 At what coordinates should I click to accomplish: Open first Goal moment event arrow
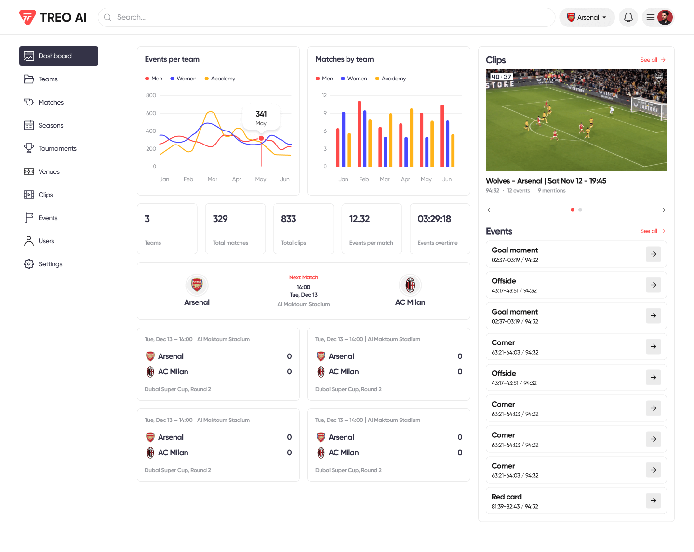point(654,254)
